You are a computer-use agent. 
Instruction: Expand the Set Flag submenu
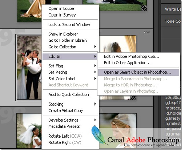point(70,66)
